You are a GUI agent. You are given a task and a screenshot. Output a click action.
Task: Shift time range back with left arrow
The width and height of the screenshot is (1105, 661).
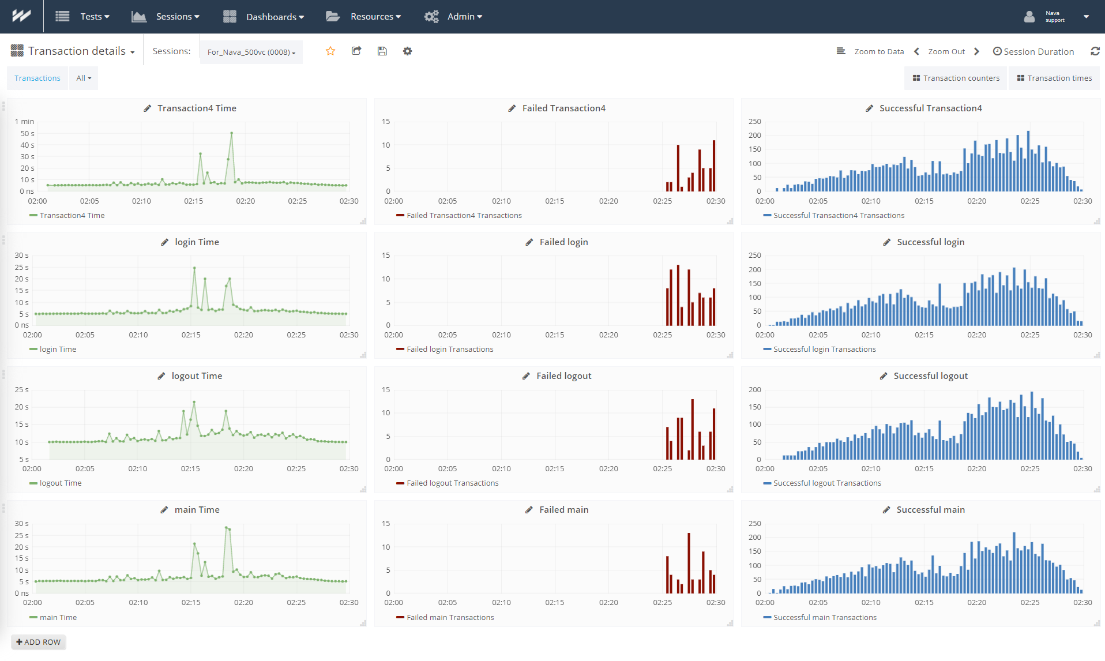[x=916, y=51]
